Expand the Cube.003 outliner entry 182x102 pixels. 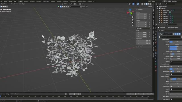click(x=160, y=18)
